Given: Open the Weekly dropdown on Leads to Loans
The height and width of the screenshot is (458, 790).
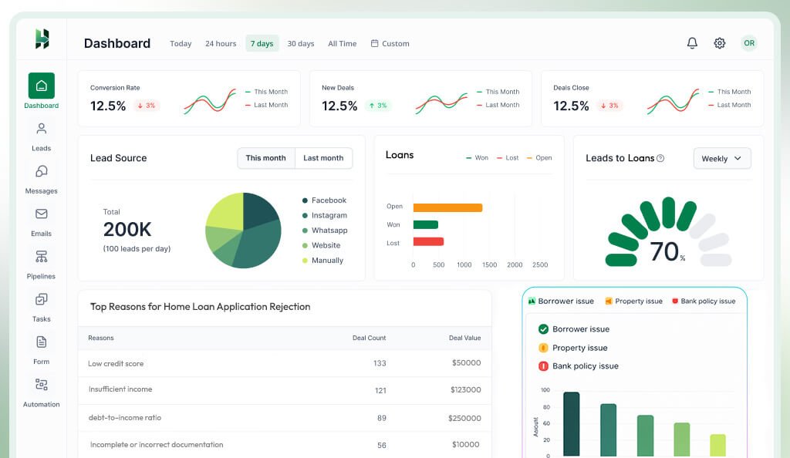Looking at the screenshot, I should click(x=721, y=158).
